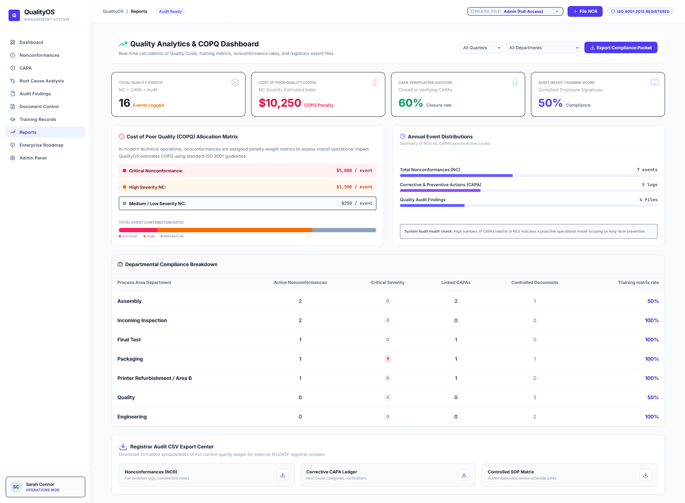Open the Admin Panel
Screen dimensions: 685x503
[x=45, y=158]
